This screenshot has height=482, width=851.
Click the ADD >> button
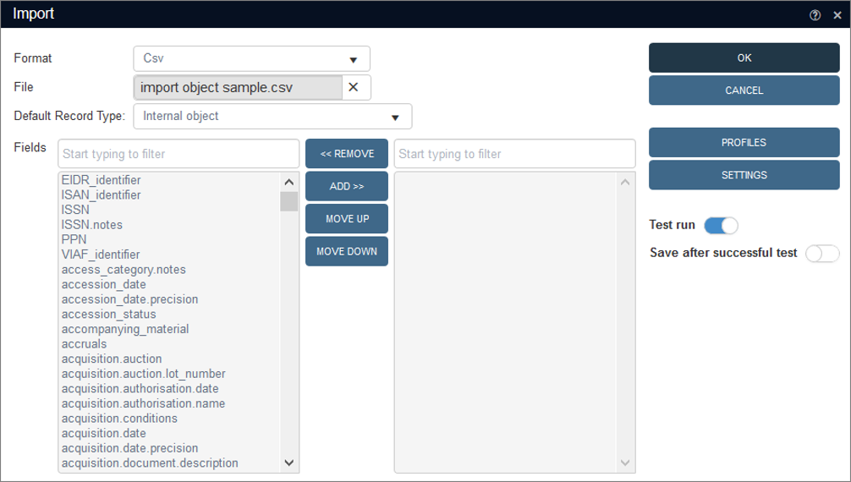pyautogui.click(x=346, y=186)
